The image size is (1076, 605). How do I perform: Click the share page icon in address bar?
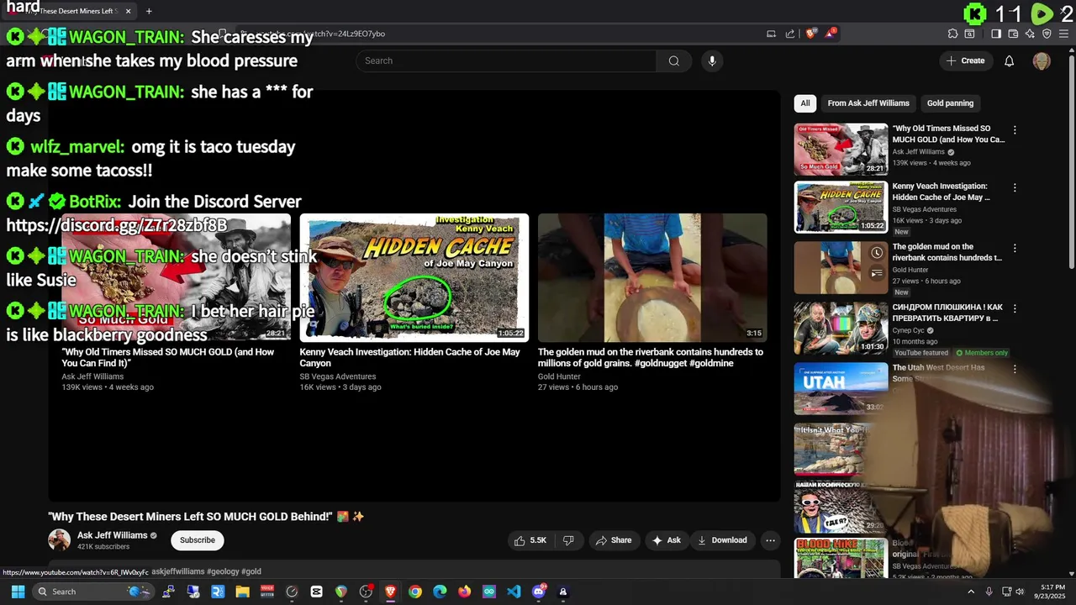pos(790,34)
